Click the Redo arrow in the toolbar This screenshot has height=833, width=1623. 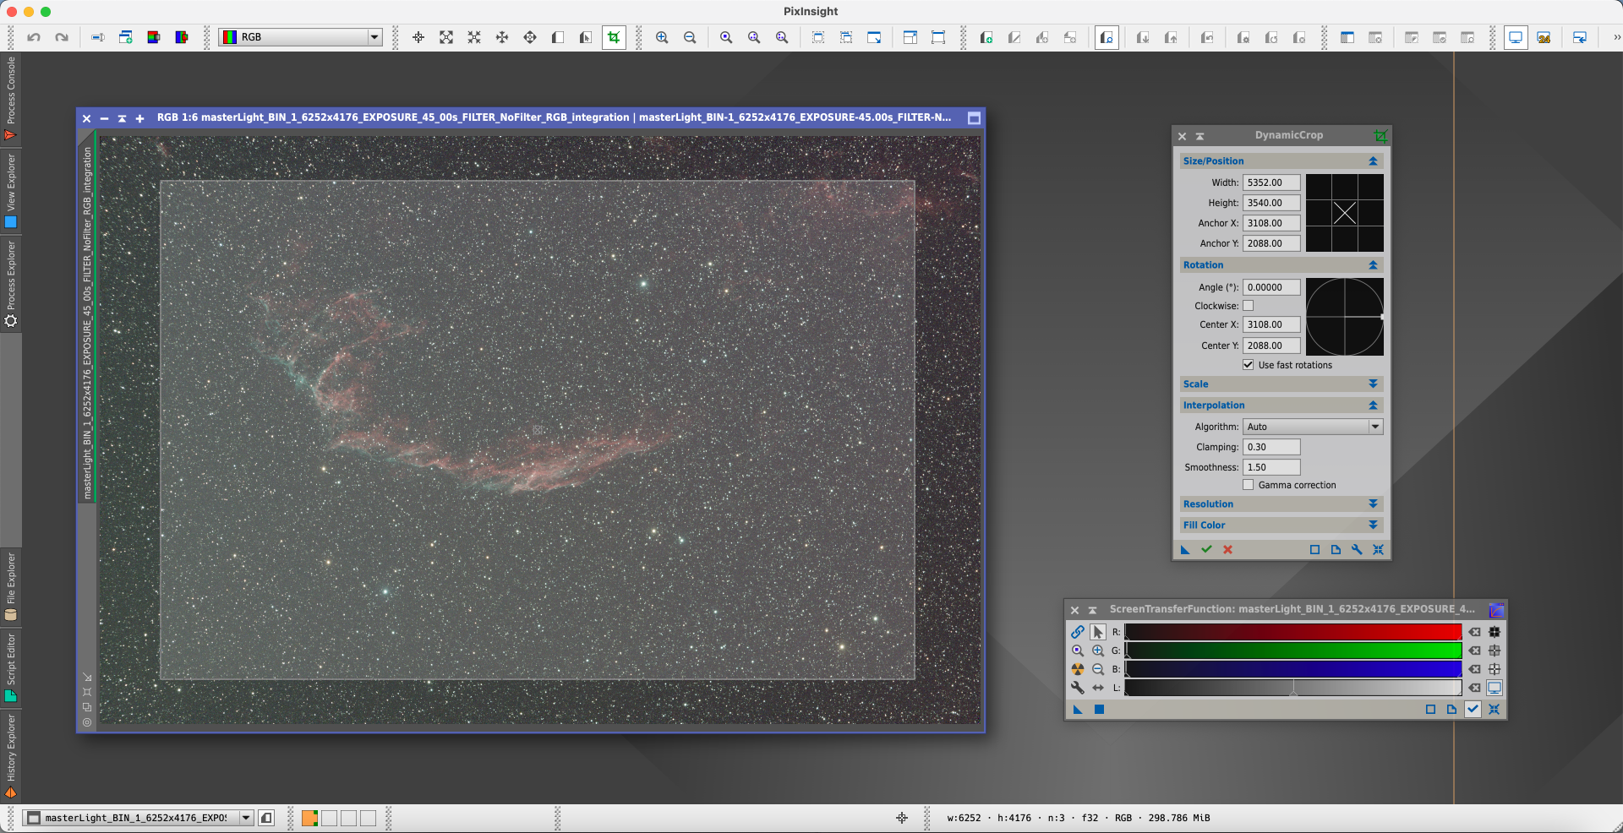pos(62,37)
